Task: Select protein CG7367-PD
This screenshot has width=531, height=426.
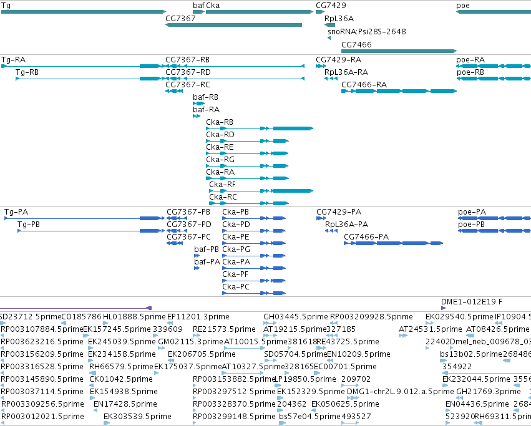Action: click(189, 225)
